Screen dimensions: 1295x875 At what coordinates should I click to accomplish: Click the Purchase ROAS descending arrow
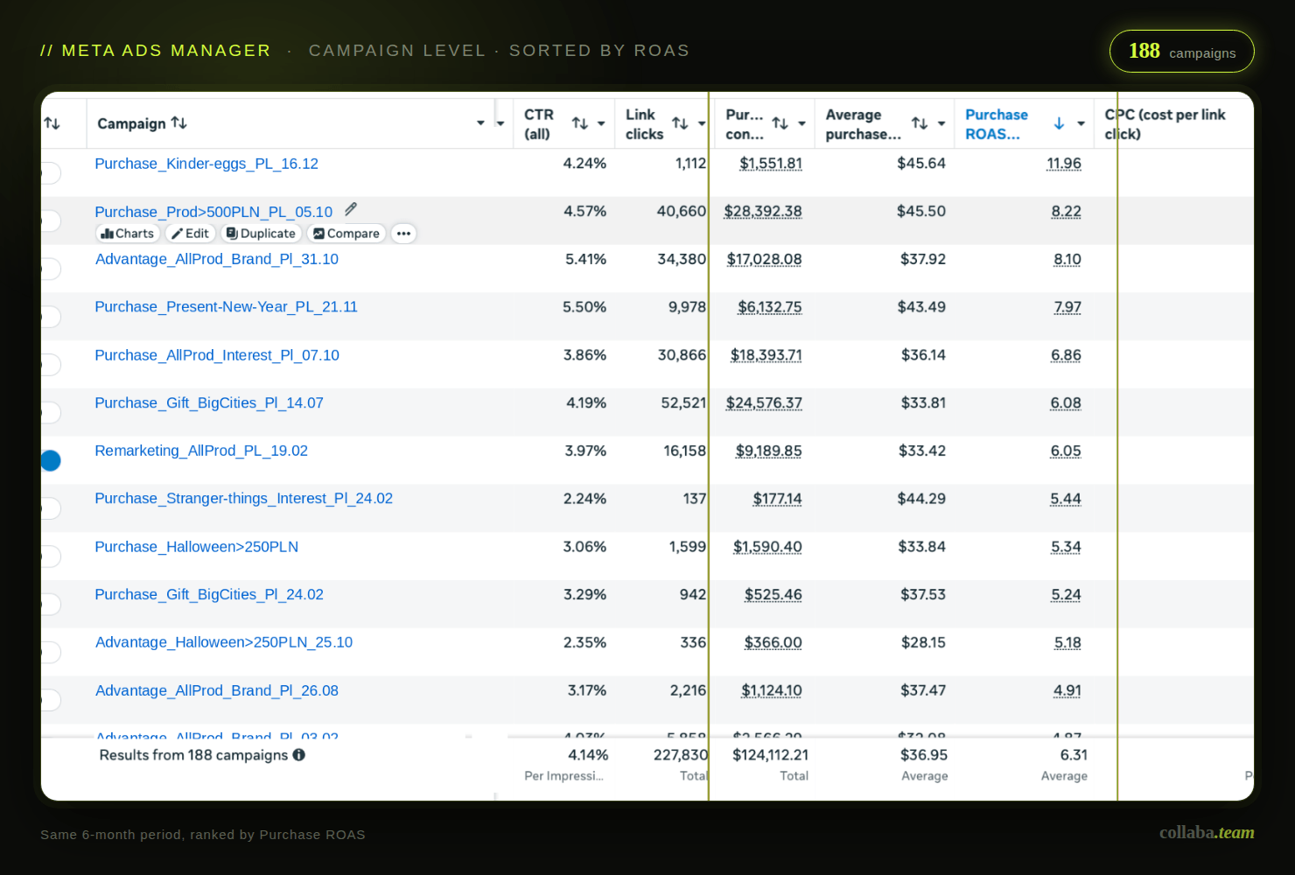point(1059,123)
